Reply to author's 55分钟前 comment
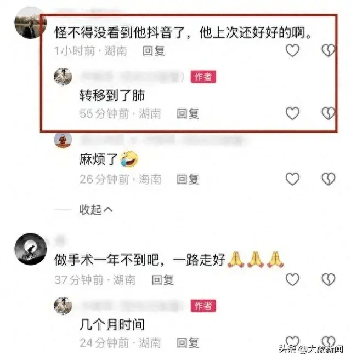The width and height of the screenshot is (351, 361). [188, 114]
